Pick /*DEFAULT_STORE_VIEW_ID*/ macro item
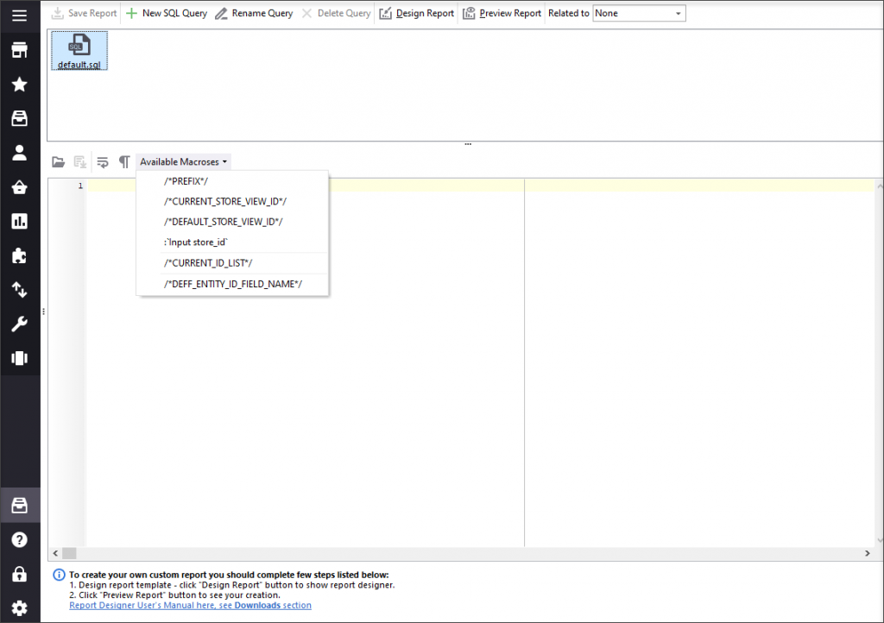 coord(223,222)
